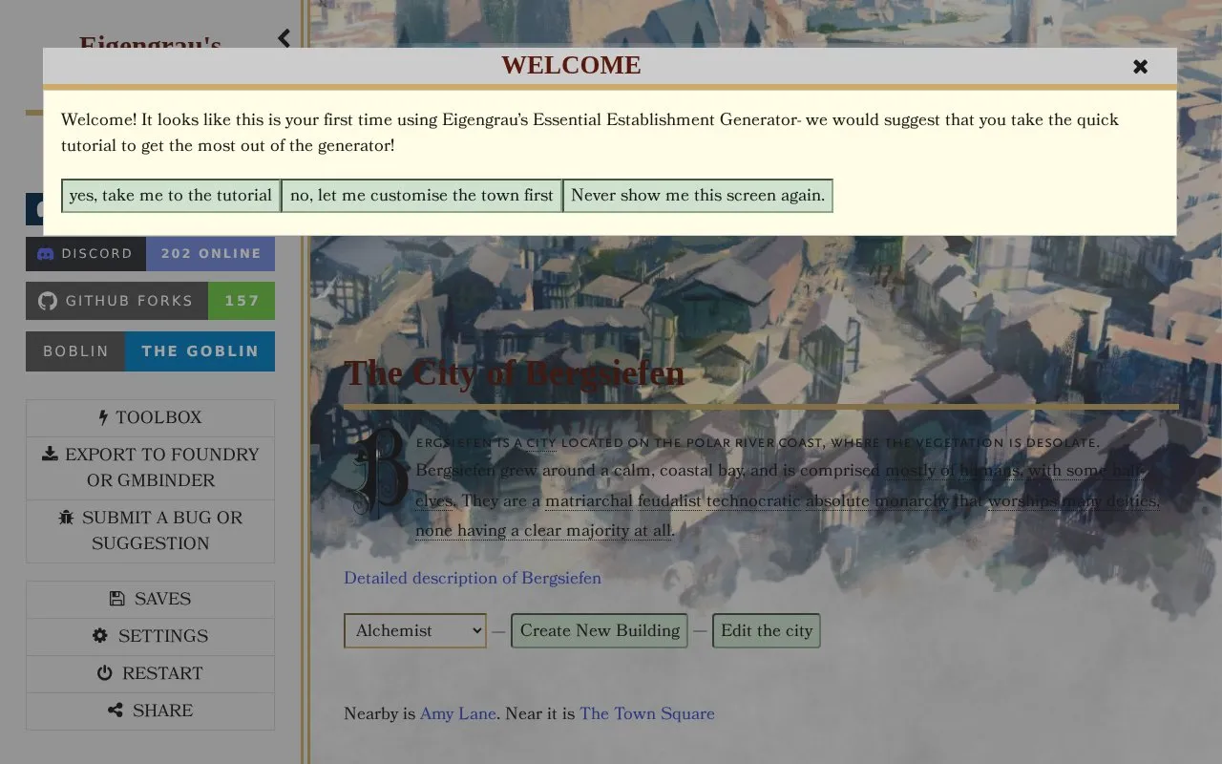The image size is (1222, 764).
Task: Open the Toolbox menu item
Action: [150, 417]
